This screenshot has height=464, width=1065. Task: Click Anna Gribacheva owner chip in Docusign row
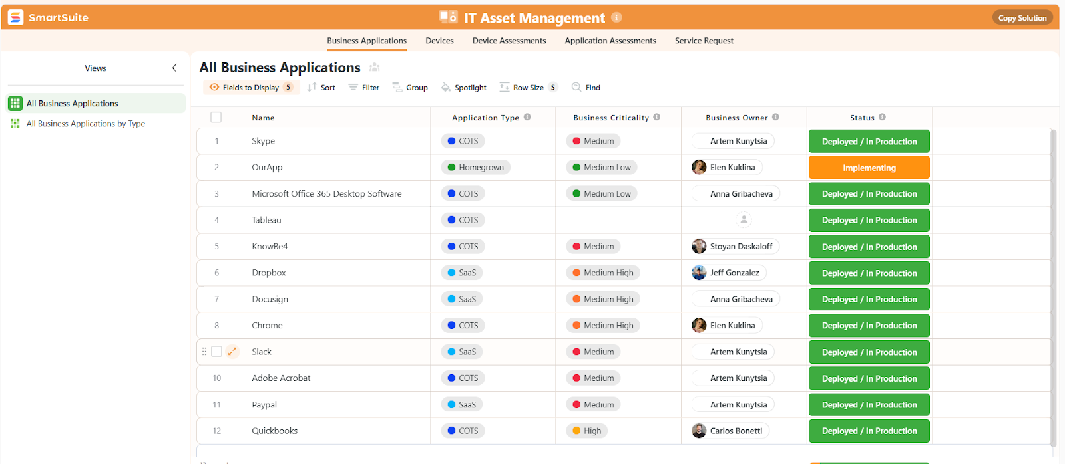736,298
